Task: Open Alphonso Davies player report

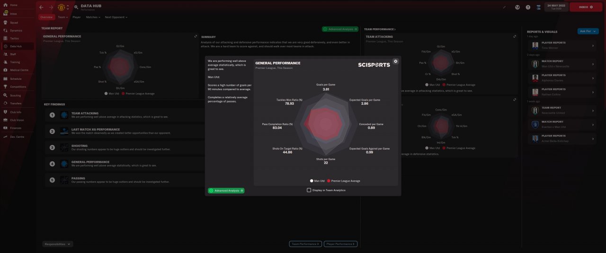Action: tap(563, 78)
